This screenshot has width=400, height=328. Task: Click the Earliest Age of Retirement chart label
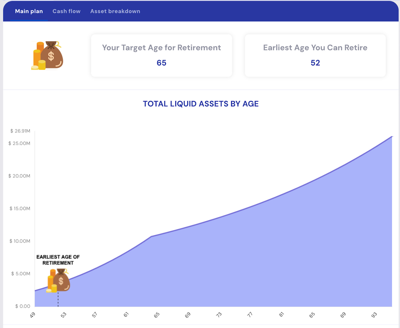click(x=58, y=260)
